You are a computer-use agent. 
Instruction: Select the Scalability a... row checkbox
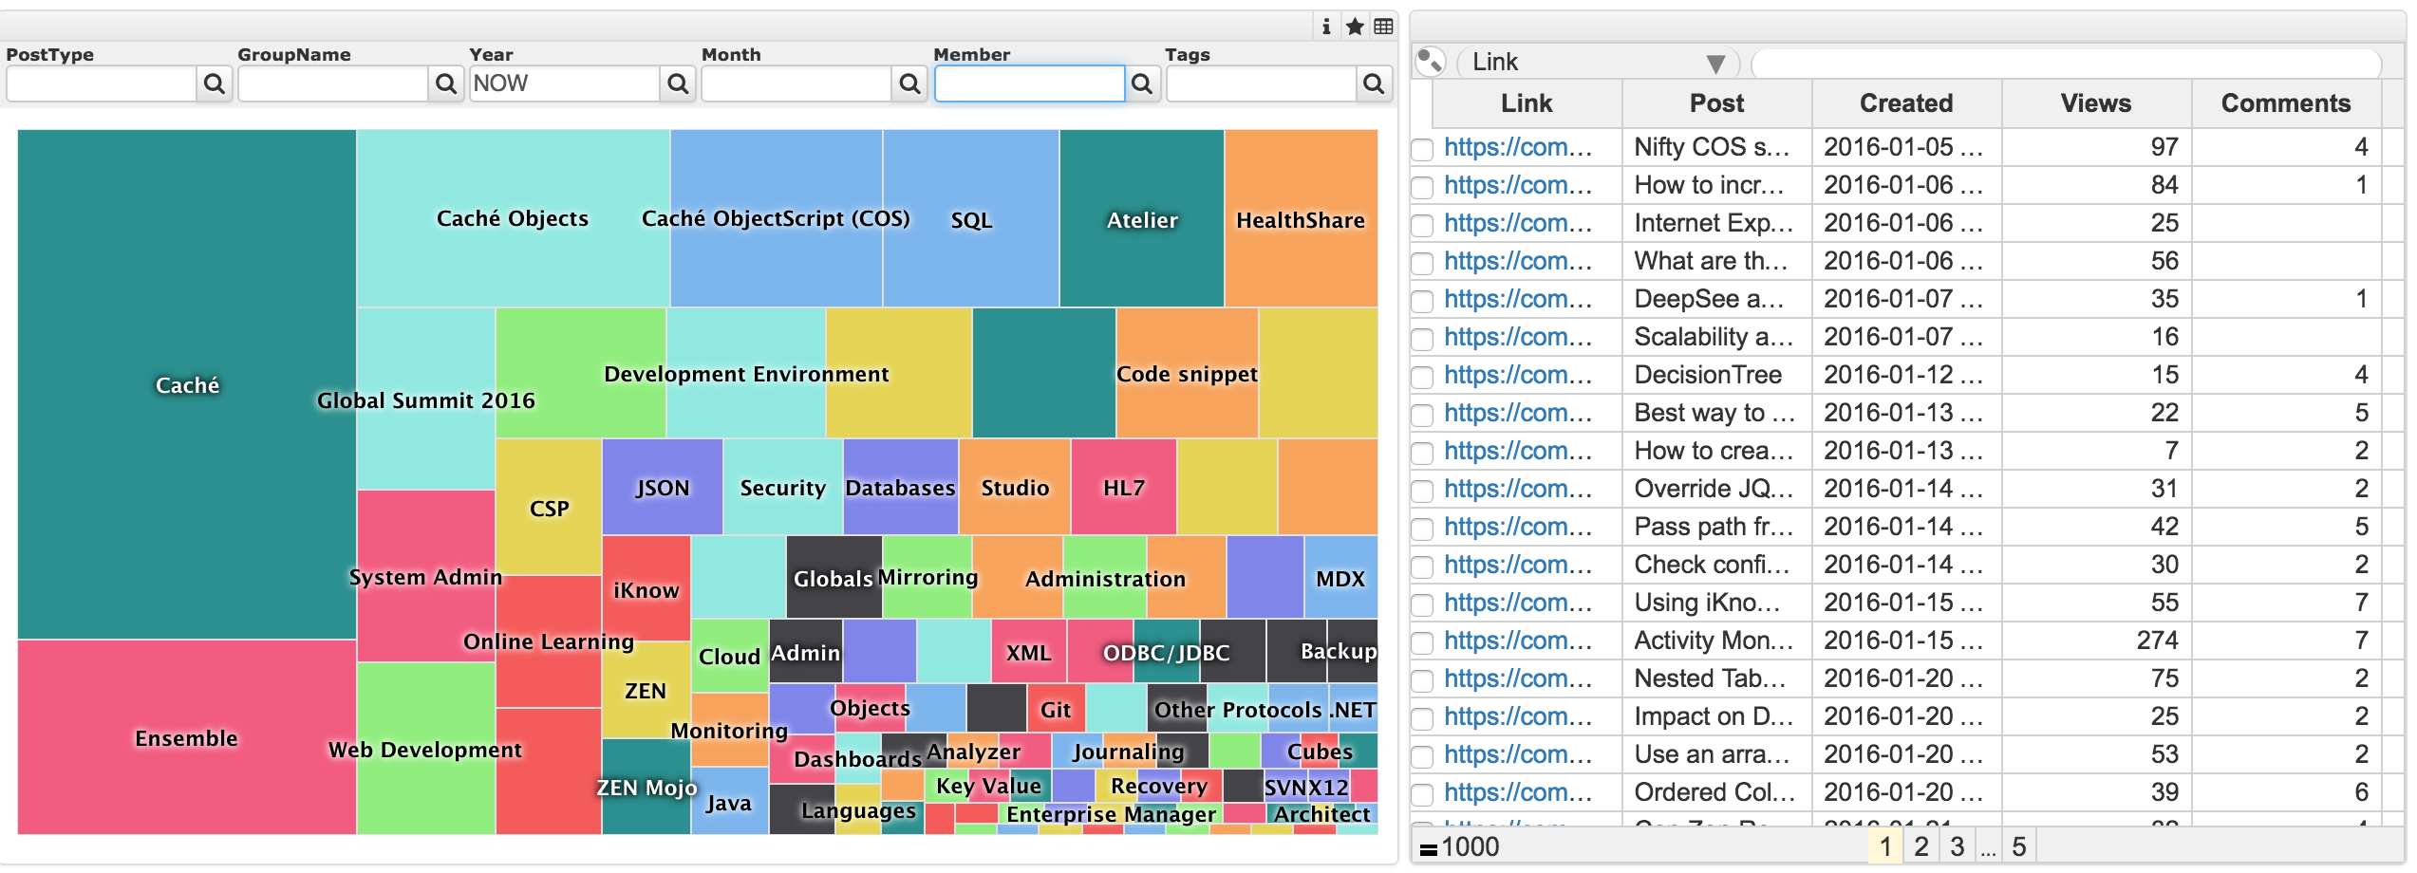point(1422,339)
